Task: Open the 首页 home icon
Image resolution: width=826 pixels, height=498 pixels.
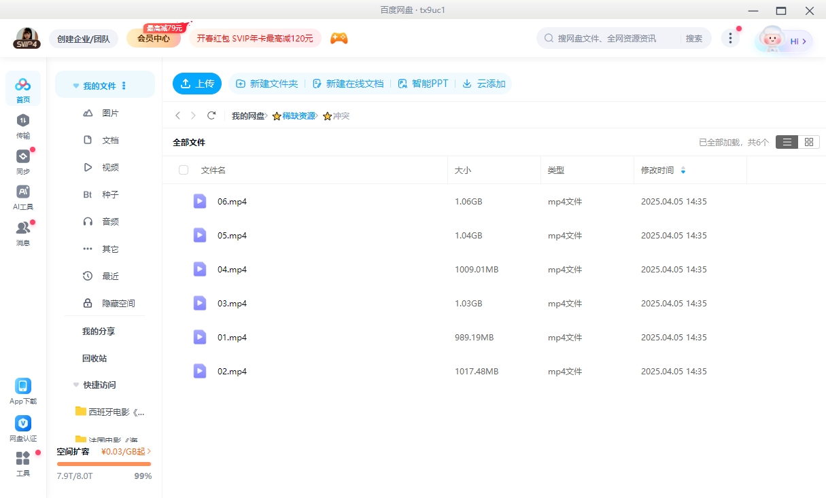Action: coord(23,87)
